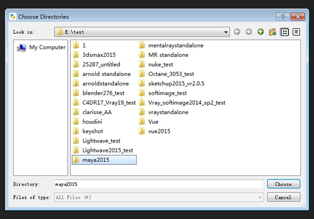Confirm with the Choose button
314x219 pixels.
click(284, 184)
